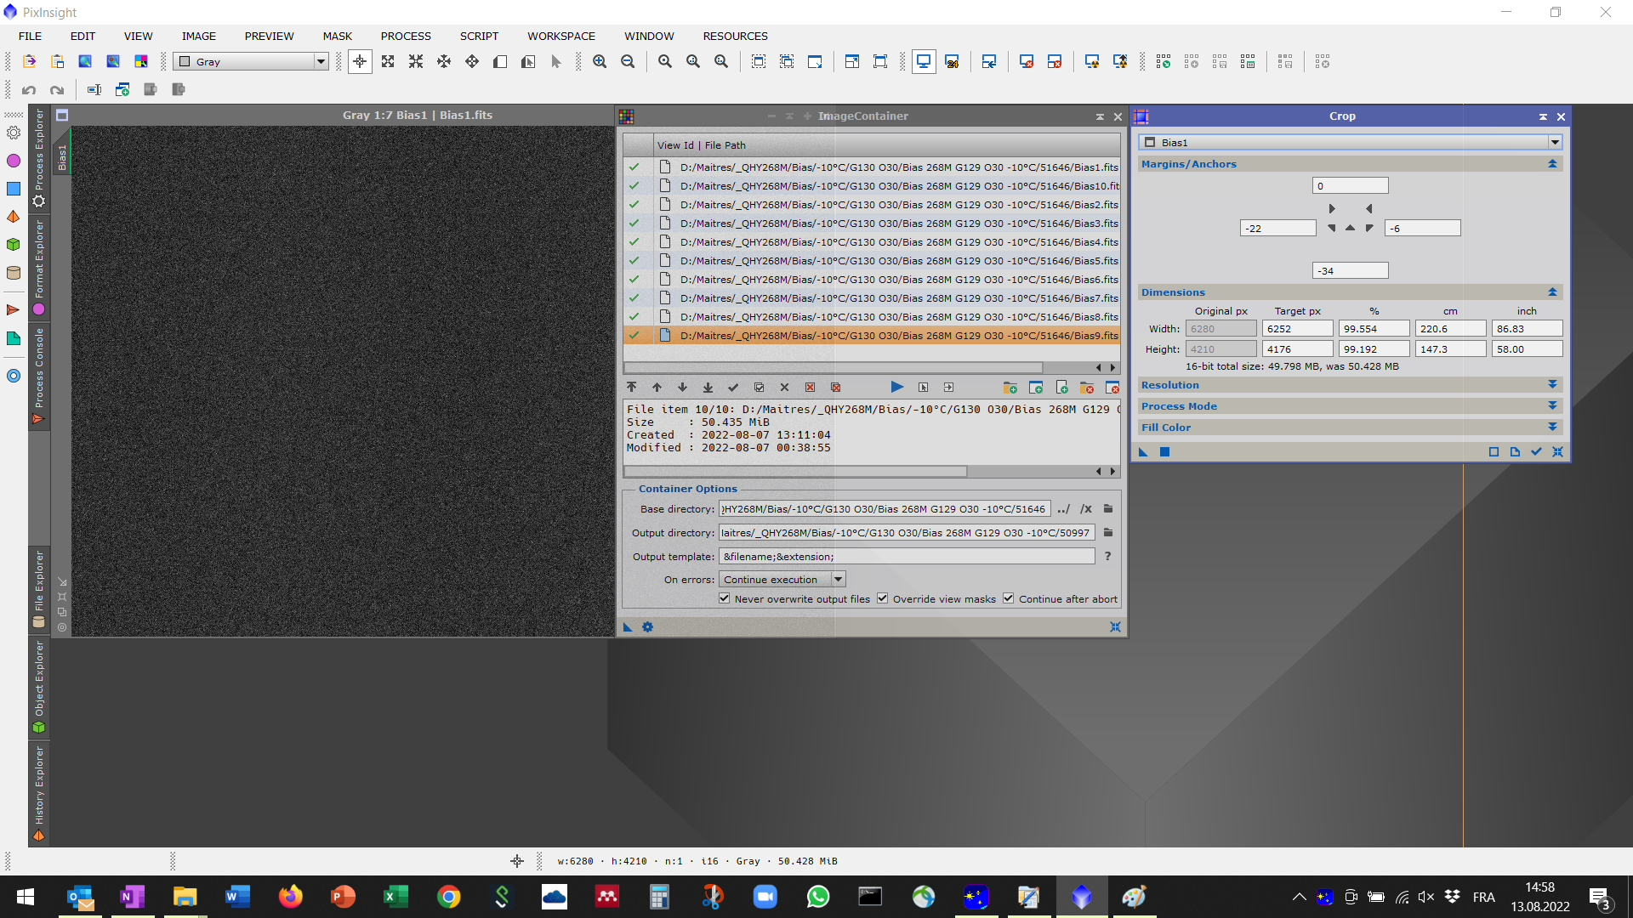Shade the Crop window with title arrow
Viewport: 1633px width, 918px height.
tap(1543, 116)
